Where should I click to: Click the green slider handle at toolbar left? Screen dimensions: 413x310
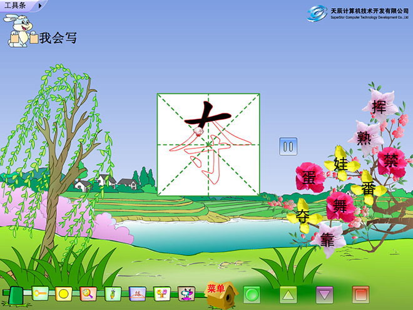click(x=16, y=294)
